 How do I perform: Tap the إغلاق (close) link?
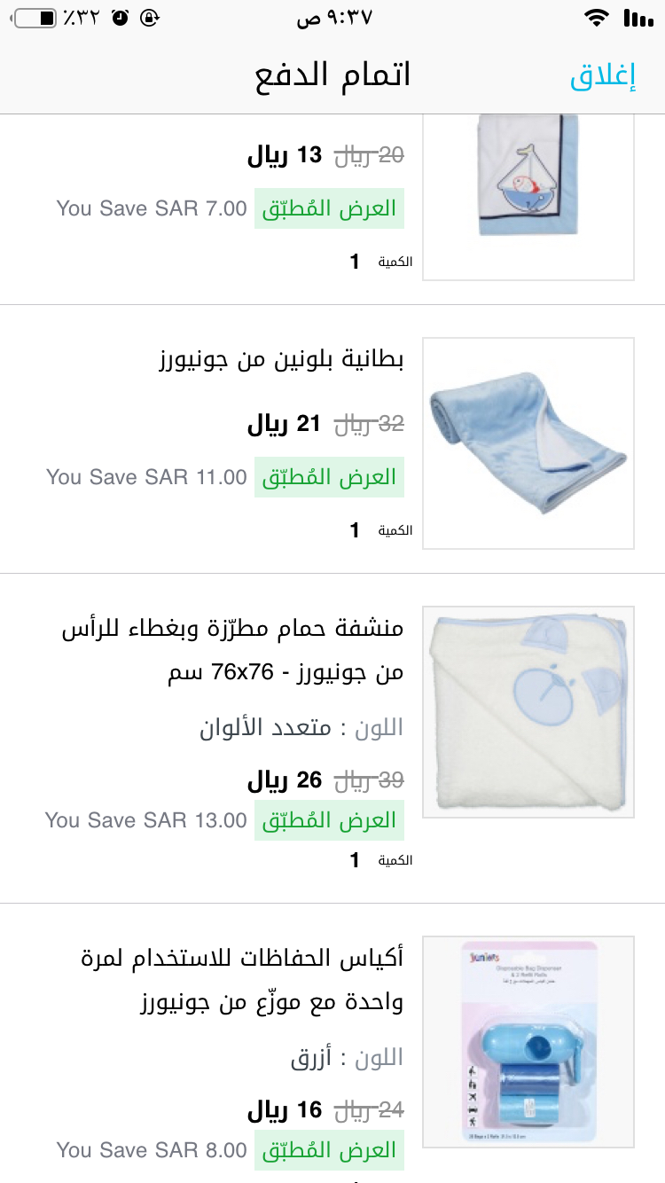(603, 76)
